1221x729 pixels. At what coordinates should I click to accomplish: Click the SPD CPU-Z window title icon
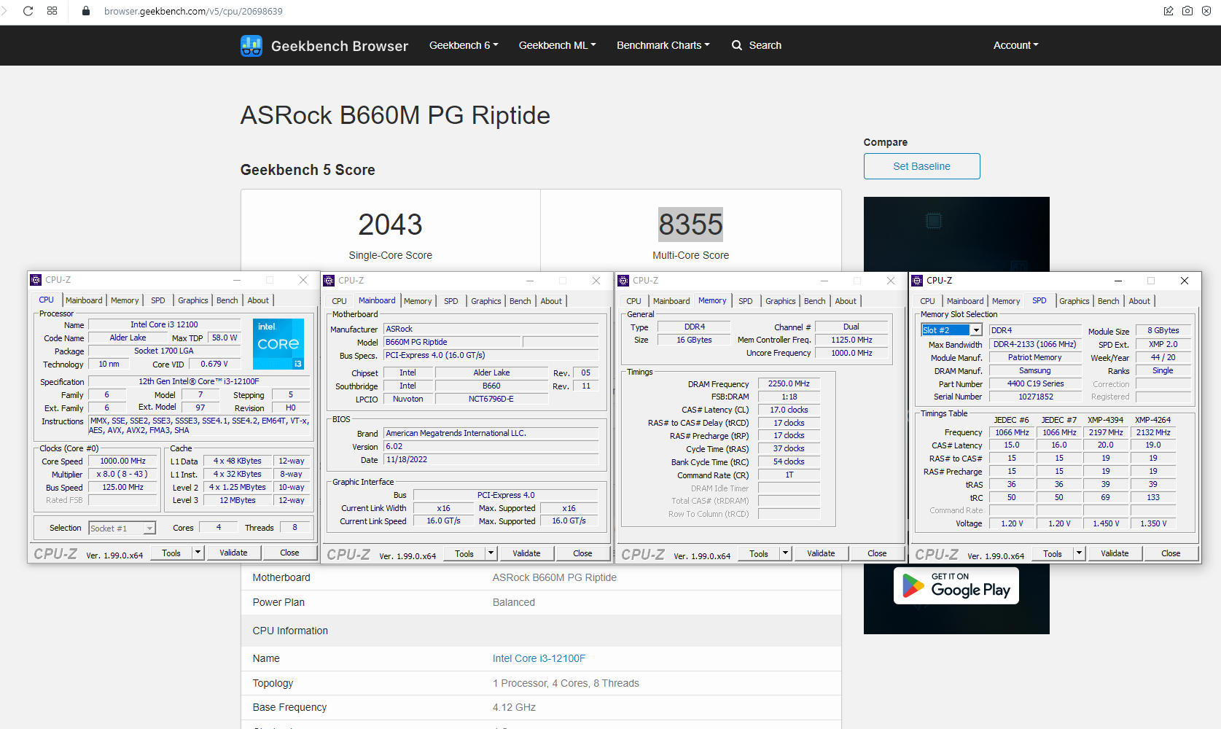click(x=917, y=281)
